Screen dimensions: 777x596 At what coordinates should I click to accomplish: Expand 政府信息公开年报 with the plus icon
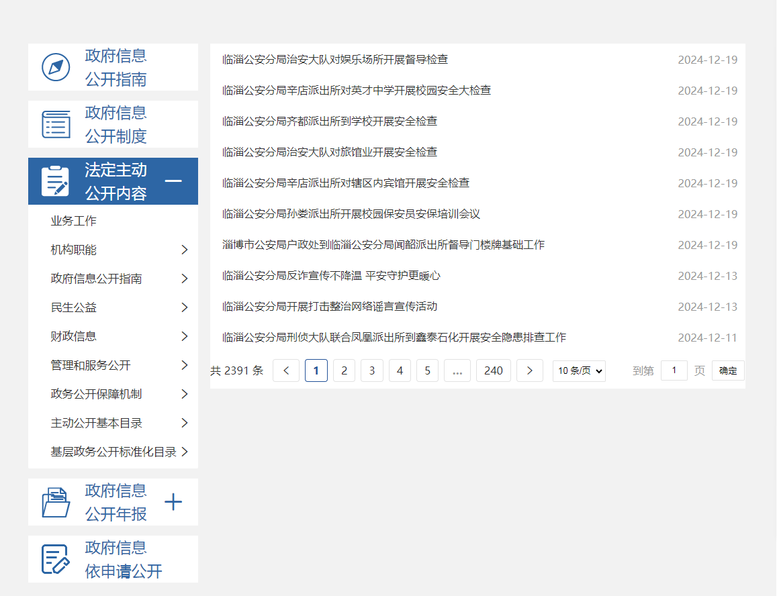173,502
